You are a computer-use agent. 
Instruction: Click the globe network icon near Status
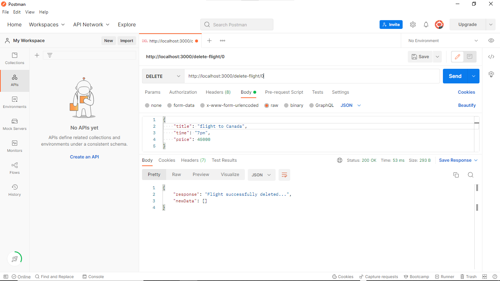click(x=340, y=160)
